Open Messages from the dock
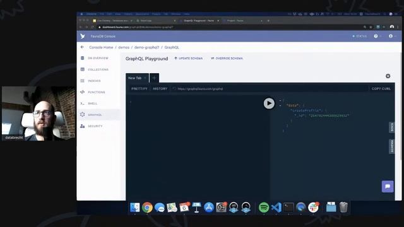 (x=160, y=207)
